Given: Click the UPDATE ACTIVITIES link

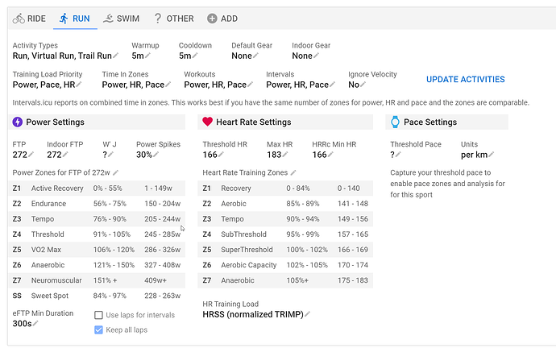Looking at the screenshot, I should click(x=465, y=80).
